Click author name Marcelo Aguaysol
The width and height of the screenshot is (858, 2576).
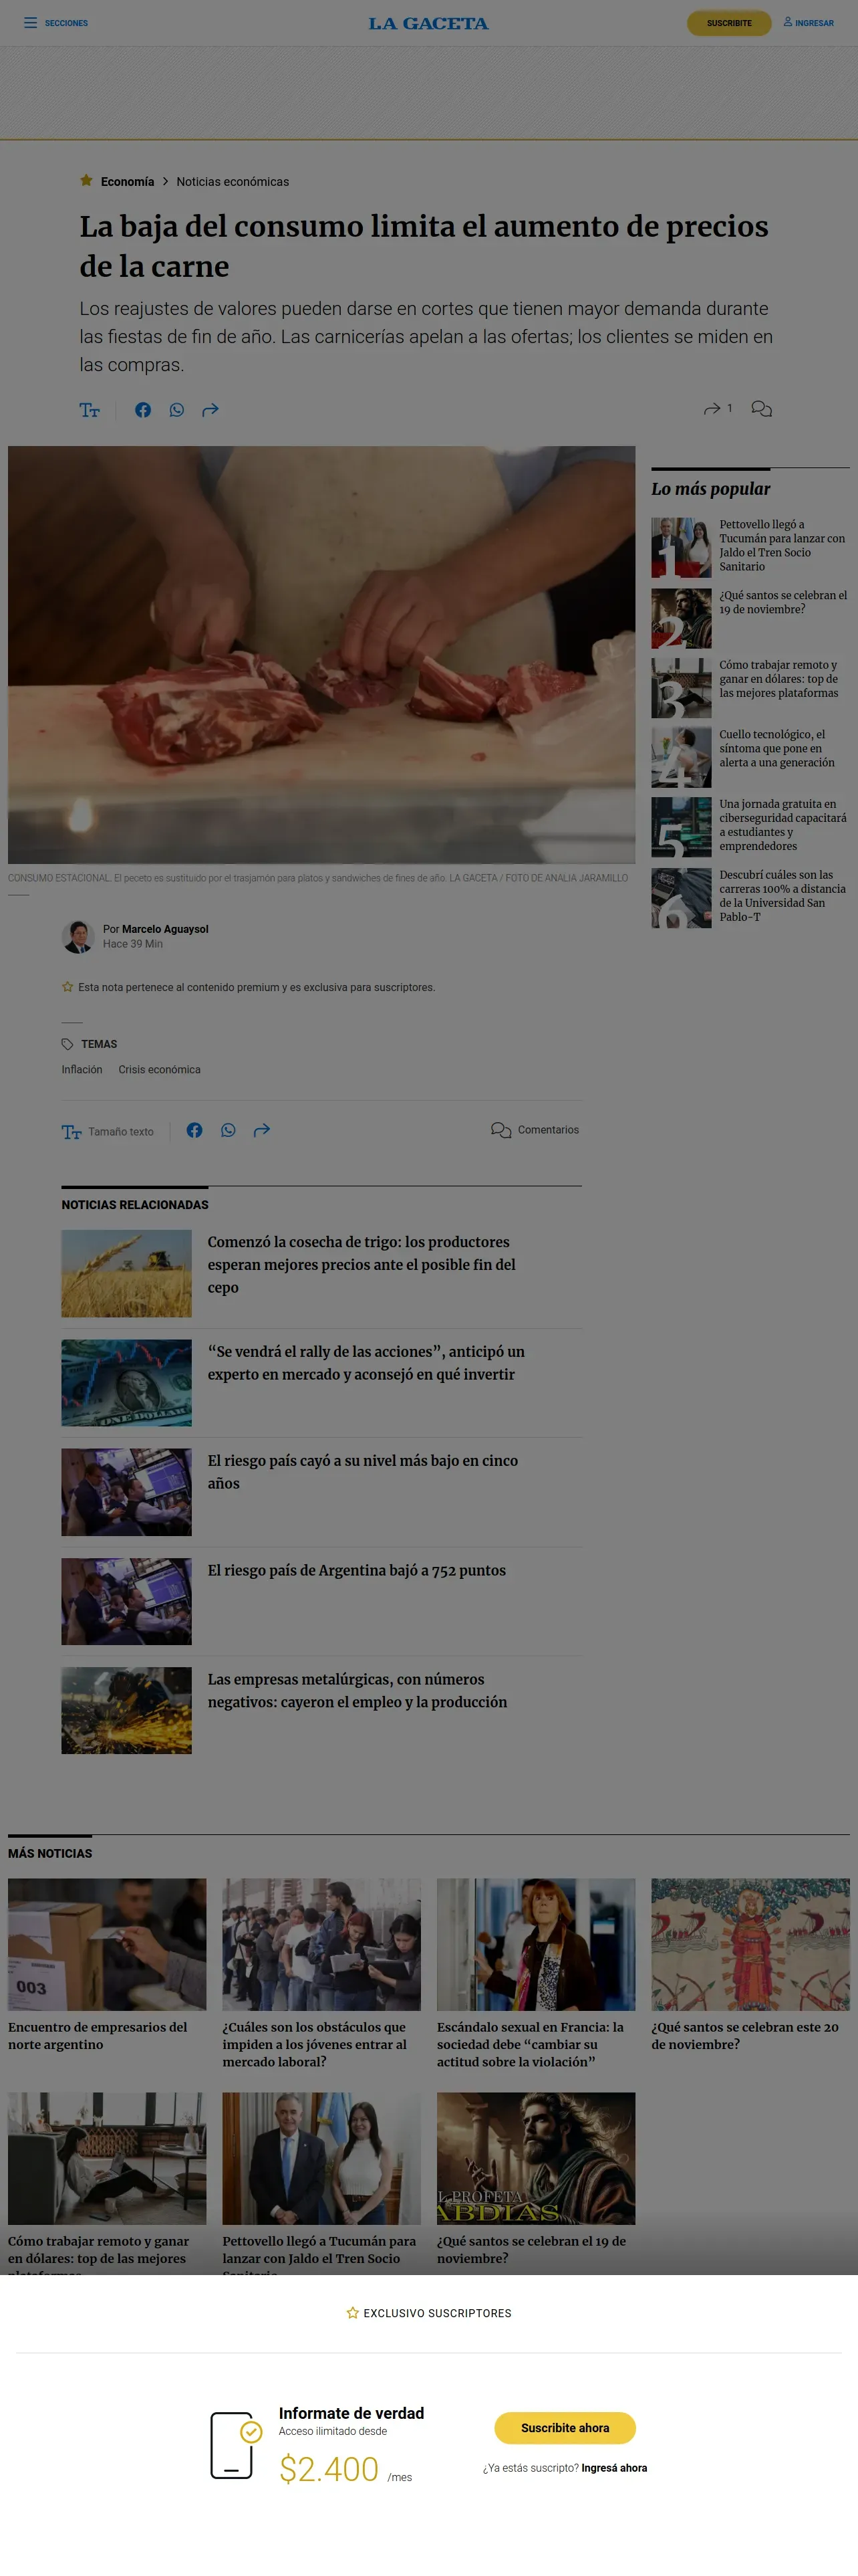pos(165,929)
